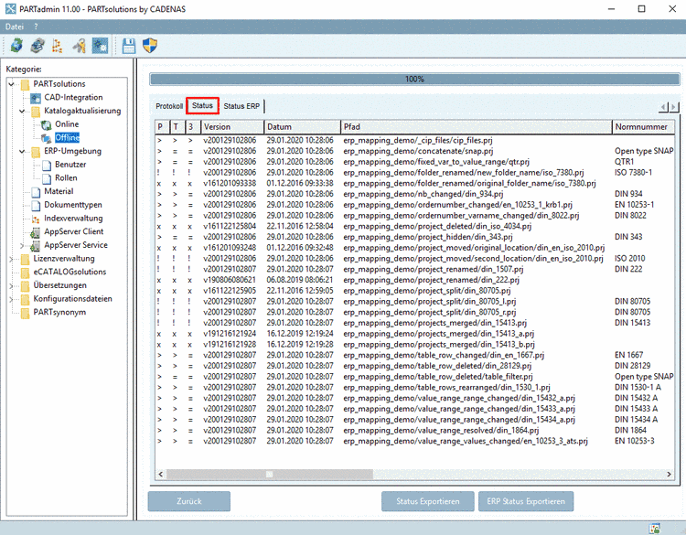Select the Offline tree item
The image size is (686, 535).
tap(68, 138)
